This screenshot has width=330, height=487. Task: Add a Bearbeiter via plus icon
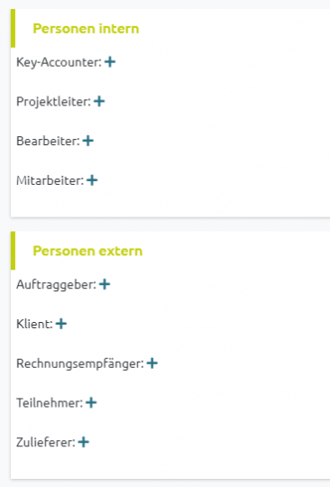click(88, 141)
